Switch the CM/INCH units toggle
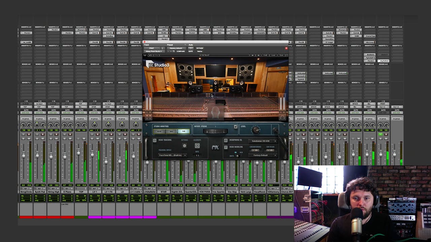This screenshot has width=431, height=242. click(x=238, y=156)
